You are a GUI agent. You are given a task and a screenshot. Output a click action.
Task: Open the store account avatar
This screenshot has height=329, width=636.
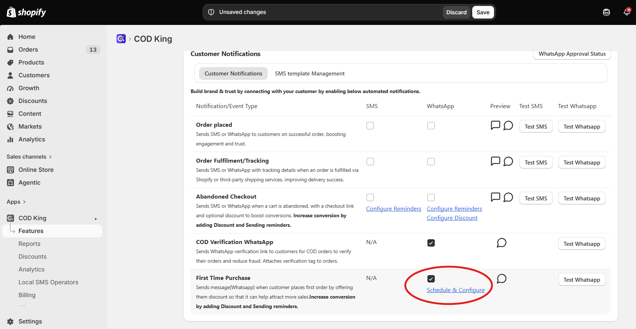point(606,12)
